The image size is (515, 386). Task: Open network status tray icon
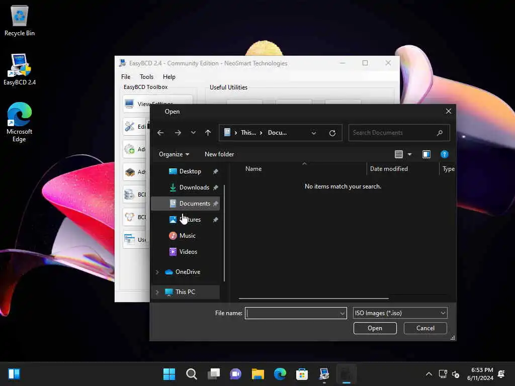click(443, 374)
